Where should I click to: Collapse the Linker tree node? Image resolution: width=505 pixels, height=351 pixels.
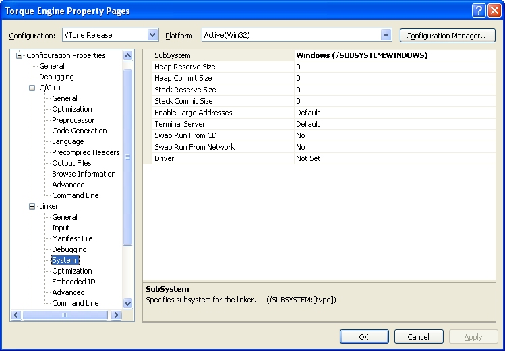tap(32, 206)
